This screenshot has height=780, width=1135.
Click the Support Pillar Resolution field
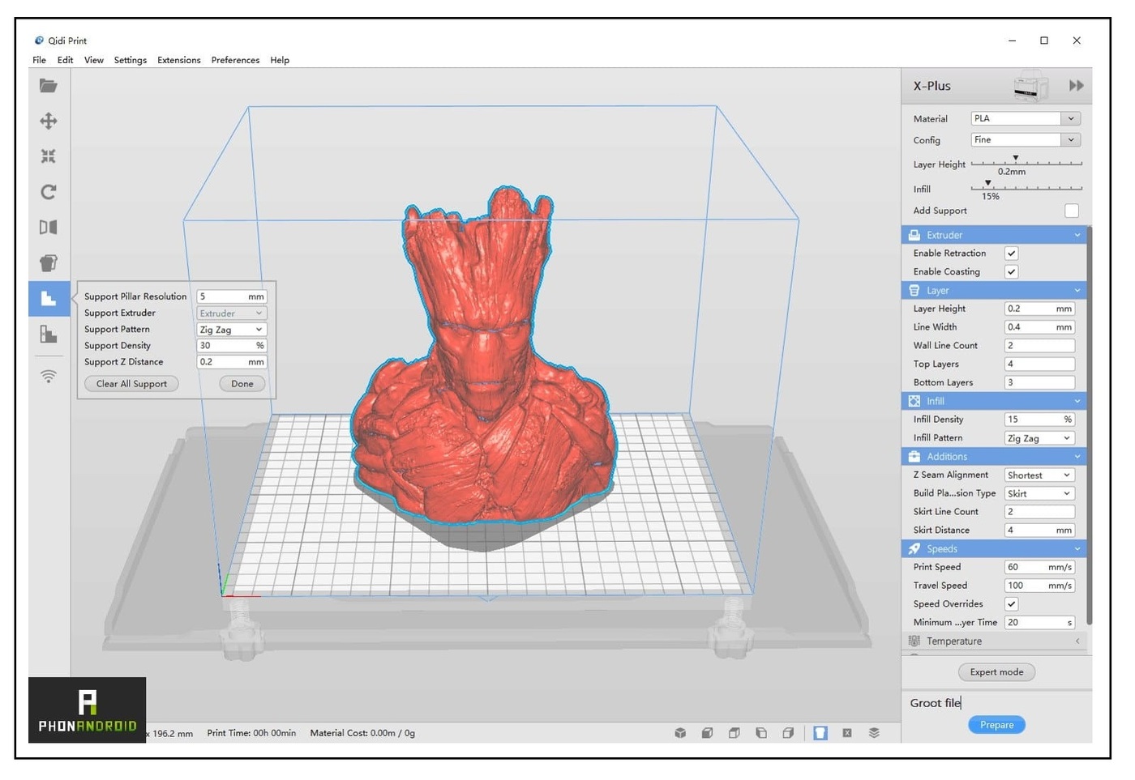tap(232, 296)
